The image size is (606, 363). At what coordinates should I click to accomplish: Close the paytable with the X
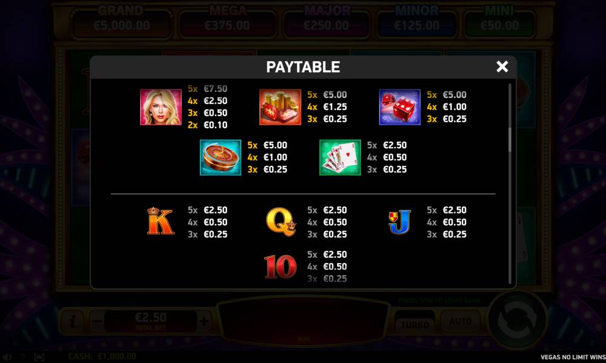point(502,67)
